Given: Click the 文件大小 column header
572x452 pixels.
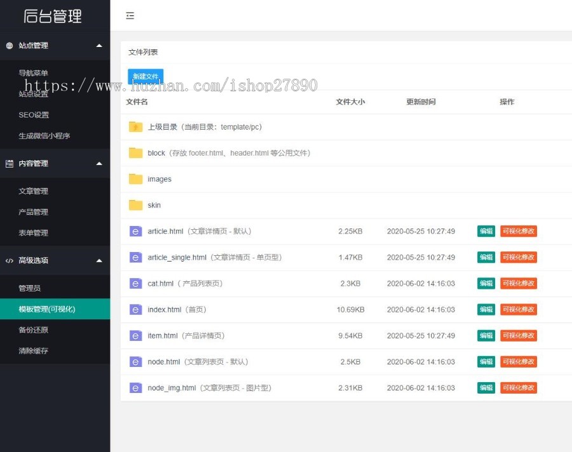Looking at the screenshot, I should pyautogui.click(x=350, y=102).
